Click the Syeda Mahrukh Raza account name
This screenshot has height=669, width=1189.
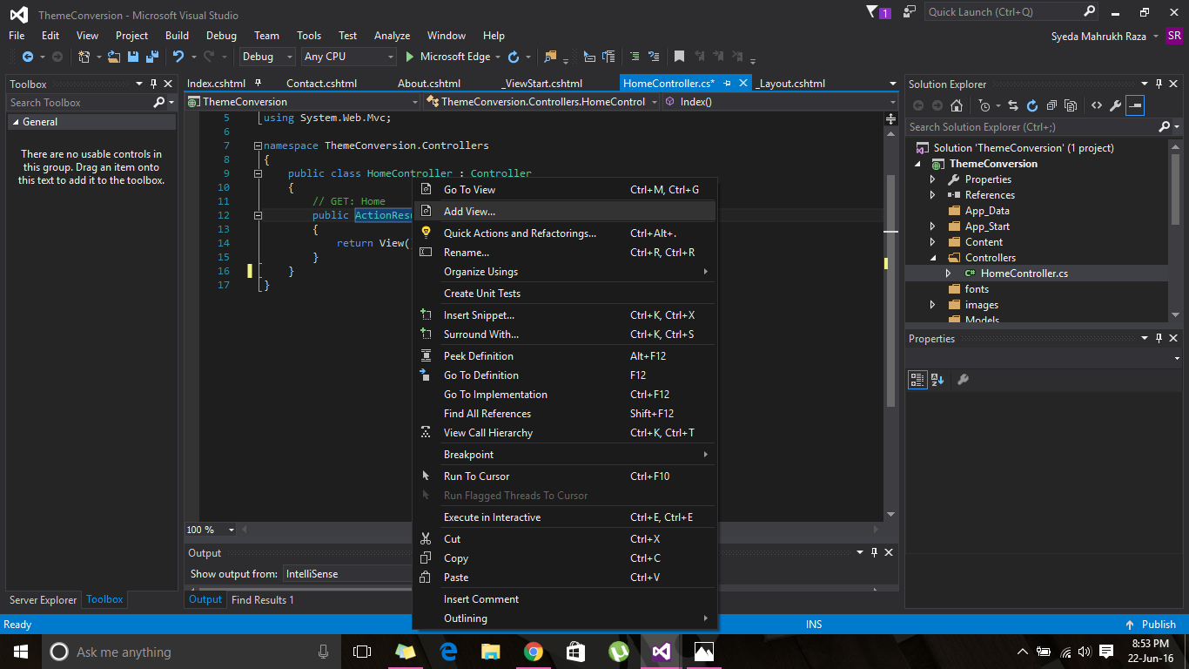point(1099,36)
